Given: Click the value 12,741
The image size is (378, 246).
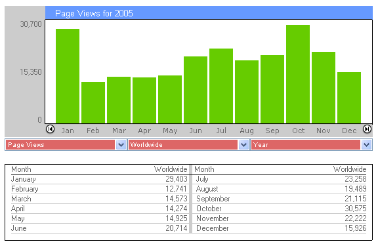Looking at the screenshot, I should click(177, 189).
